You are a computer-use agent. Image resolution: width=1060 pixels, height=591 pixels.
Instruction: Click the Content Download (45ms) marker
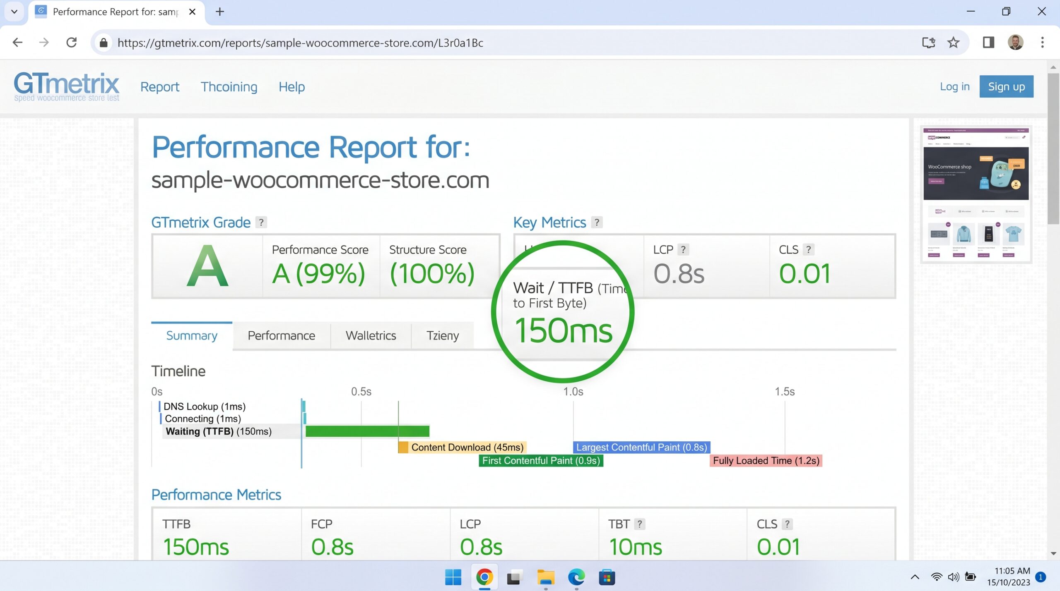tap(462, 447)
